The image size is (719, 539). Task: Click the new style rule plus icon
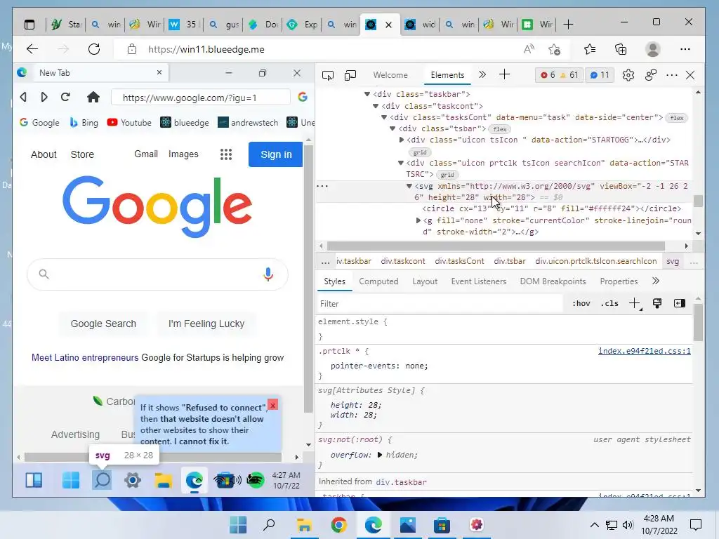pos(635,303)
